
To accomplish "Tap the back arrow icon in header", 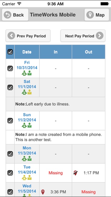I will [x=7, y=15].
